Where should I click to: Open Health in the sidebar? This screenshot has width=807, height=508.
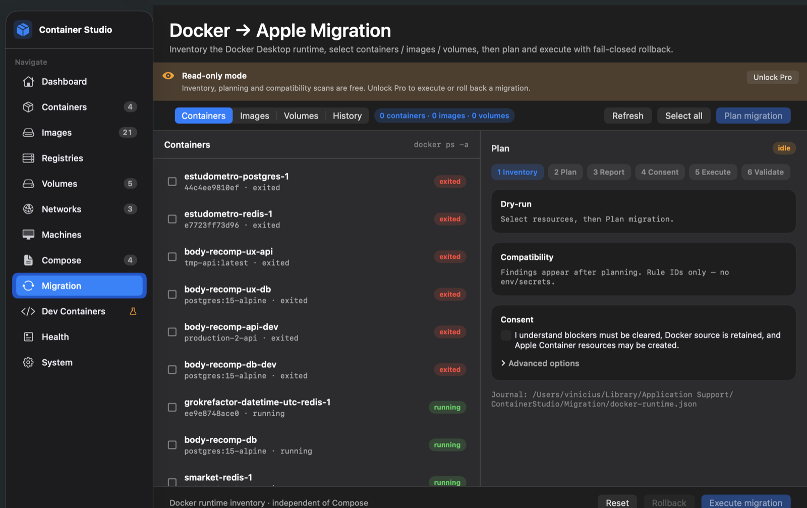coord(79,337)
